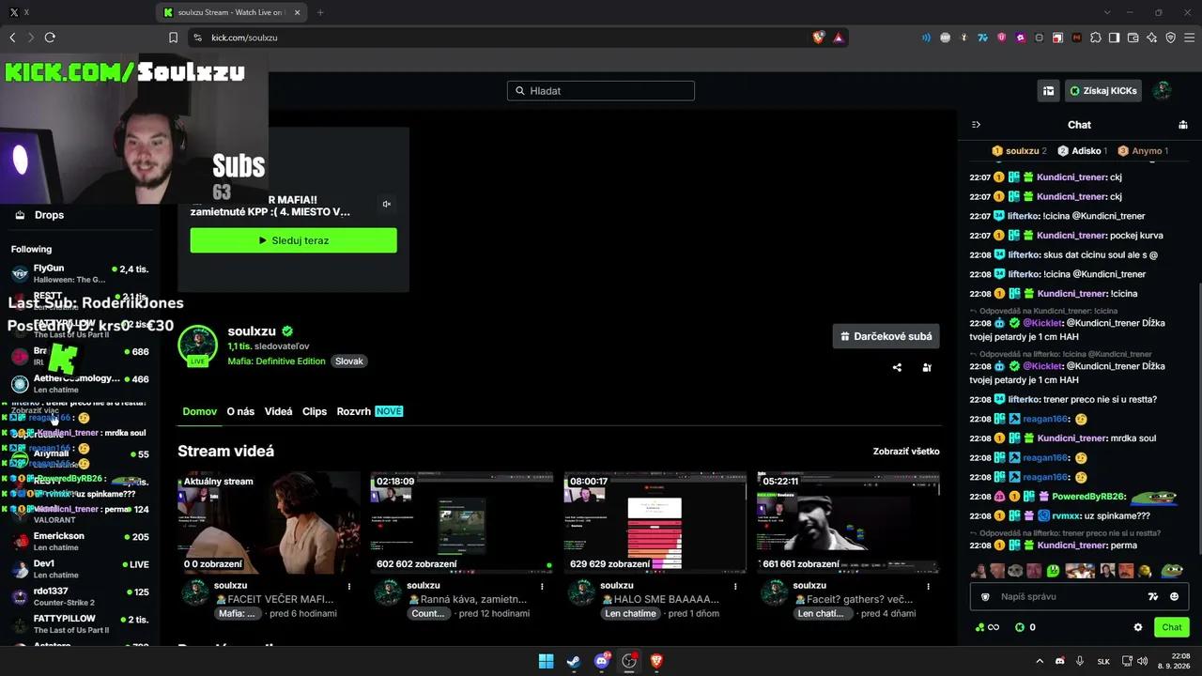Image resolution: width=1202 pixels, height=676 pixels.
Task: Open Drops in the sidebar
Action: point(49,215)
